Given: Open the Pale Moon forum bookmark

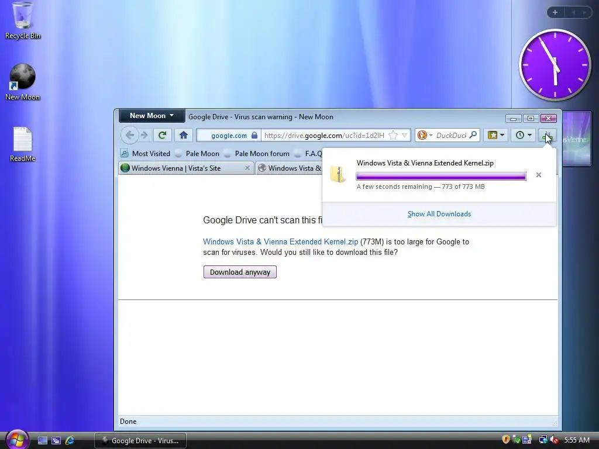Looking at the screenshot, I should (257, 154).
